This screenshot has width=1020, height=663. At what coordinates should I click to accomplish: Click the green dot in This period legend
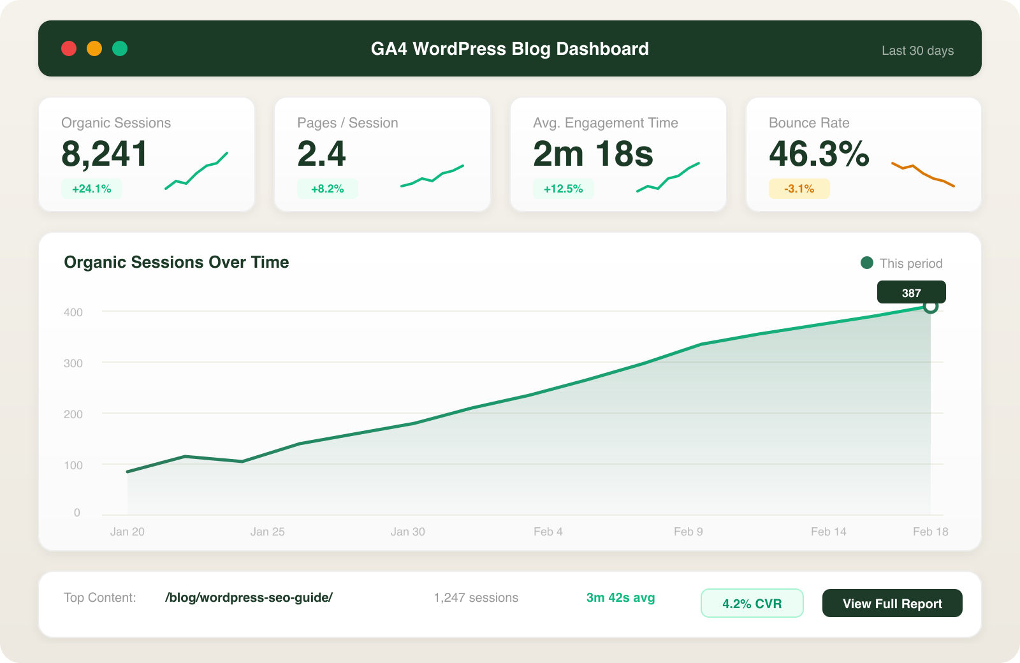coord(866,263)
